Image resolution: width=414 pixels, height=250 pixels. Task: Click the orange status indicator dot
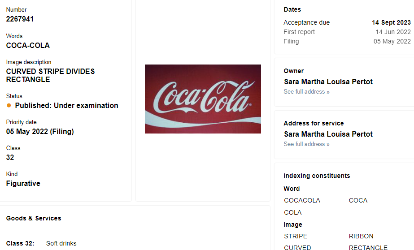click(9, 105)
